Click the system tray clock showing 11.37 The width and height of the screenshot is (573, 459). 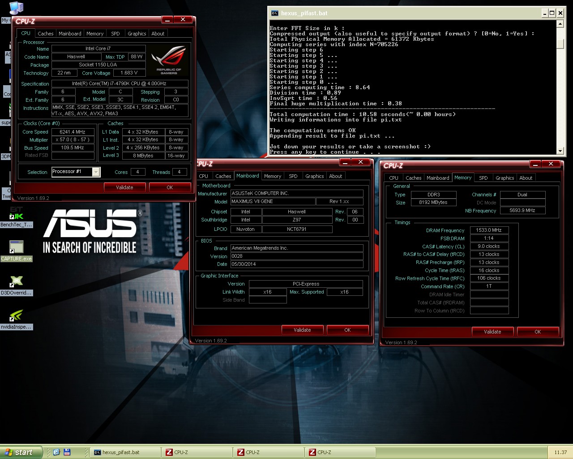[560, 452]
